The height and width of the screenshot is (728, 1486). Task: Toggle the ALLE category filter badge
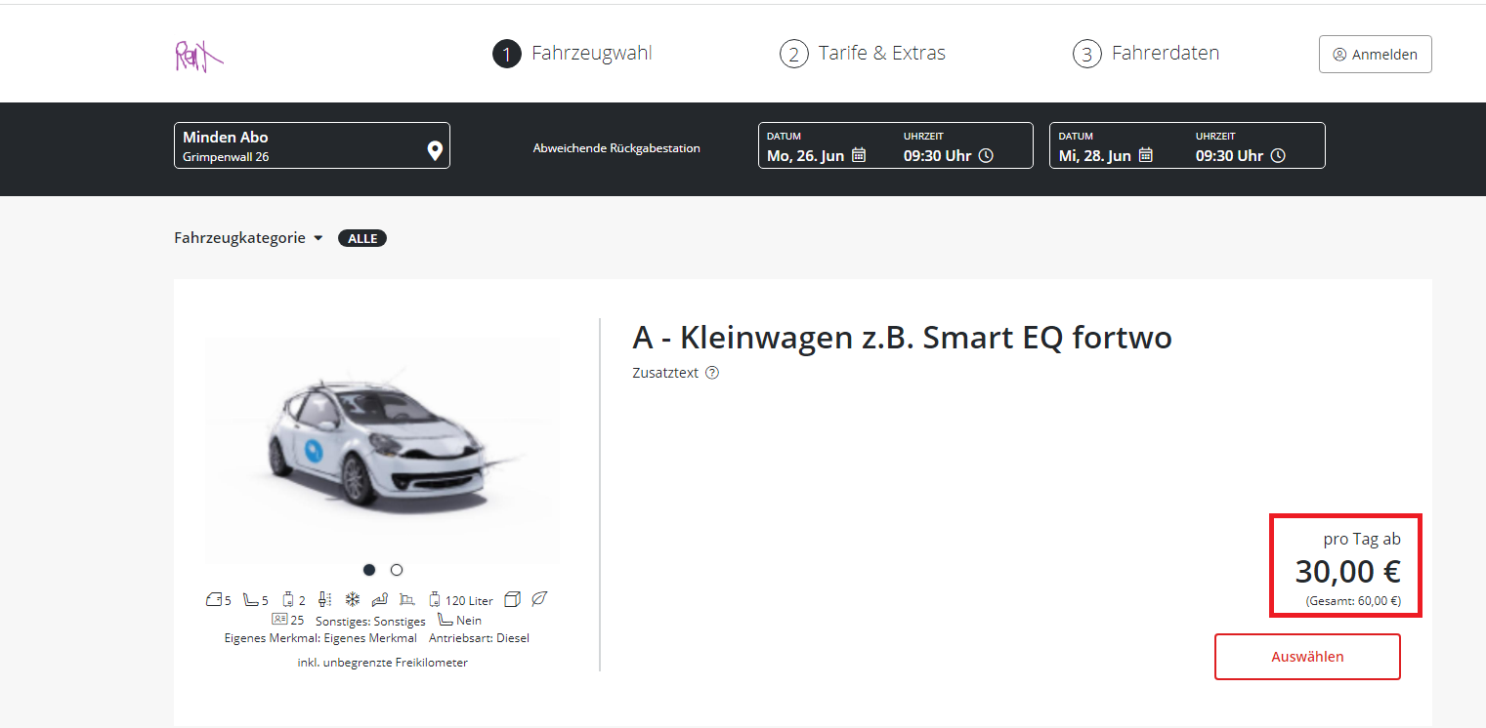362,238
